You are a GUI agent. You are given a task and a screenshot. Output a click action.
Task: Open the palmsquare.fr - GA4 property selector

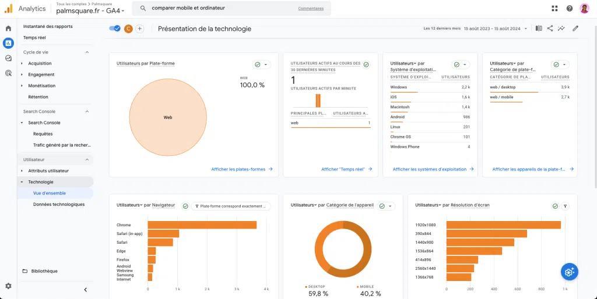pos(90,11)
